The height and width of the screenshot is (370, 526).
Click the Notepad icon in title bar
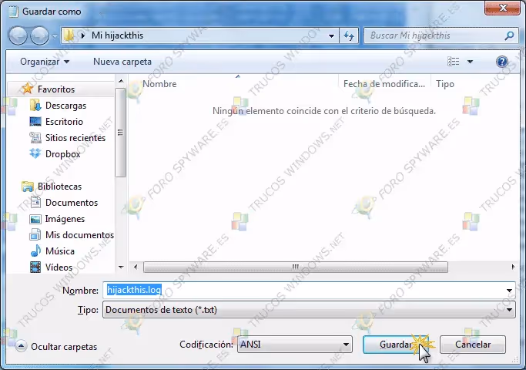pos(13,11)
